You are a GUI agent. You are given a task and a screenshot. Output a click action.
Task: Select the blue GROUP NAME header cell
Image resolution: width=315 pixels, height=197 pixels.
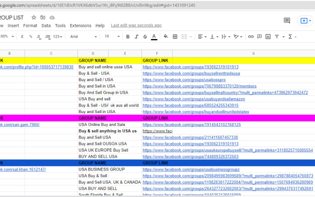point(93,163)
